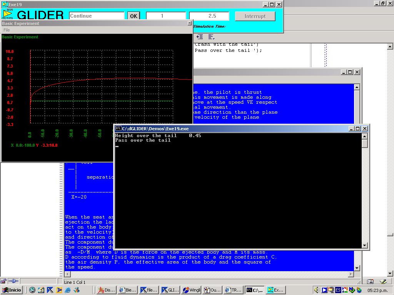Click the multicolored tray icon next to ES
Screen dimensions: 394x295
(x=345, y=290)
